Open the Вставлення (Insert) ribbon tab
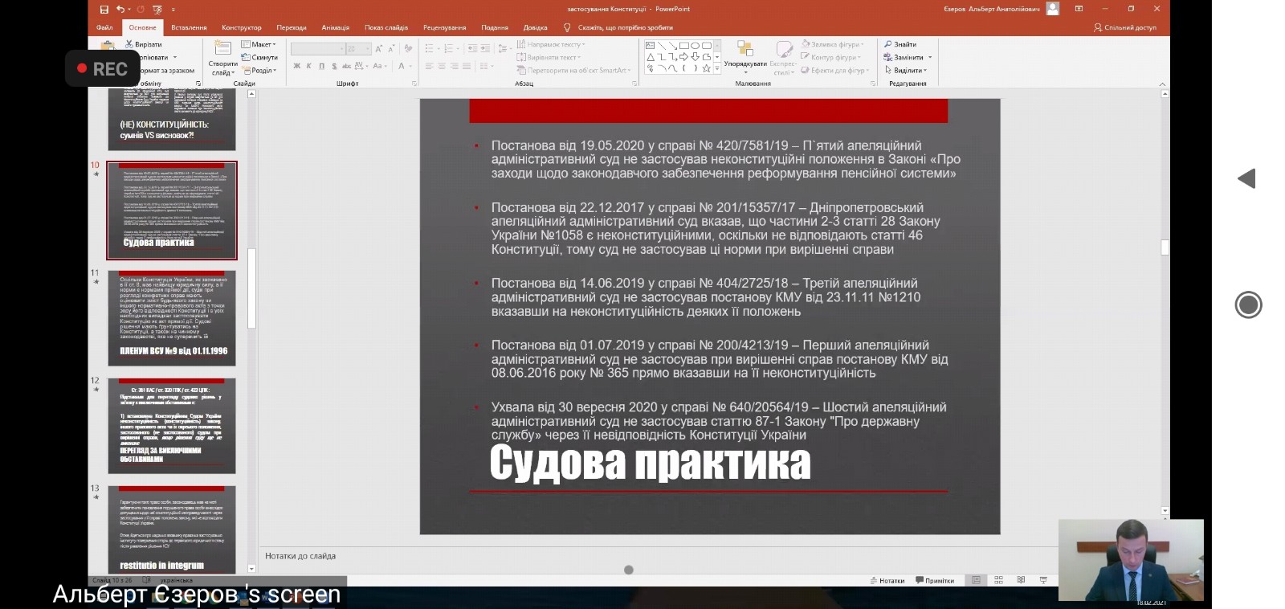The image size is (1285, 609). (189, 27)
